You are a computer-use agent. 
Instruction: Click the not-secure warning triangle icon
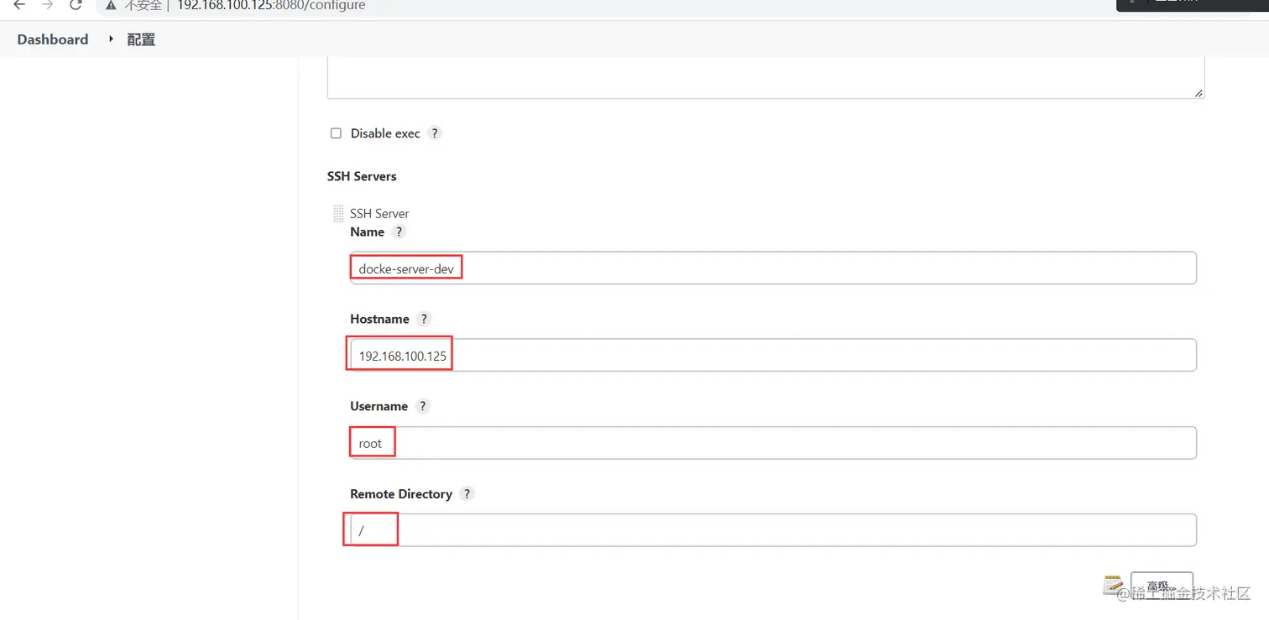point(111,5)
